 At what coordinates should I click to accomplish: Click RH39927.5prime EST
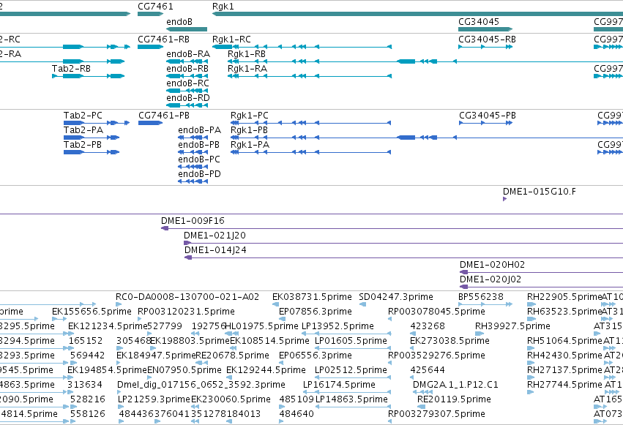tap(512, 326)
